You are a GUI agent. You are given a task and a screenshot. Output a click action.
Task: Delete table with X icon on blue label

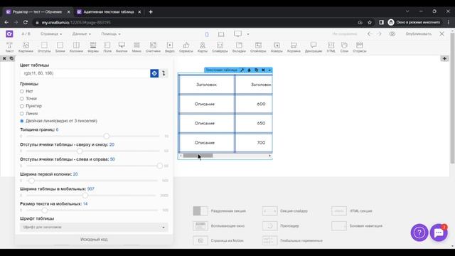coord(263,70)
